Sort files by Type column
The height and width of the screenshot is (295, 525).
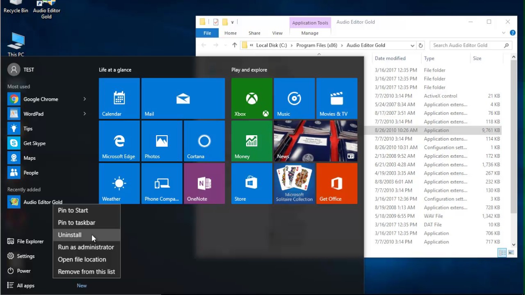pos(445,59)
